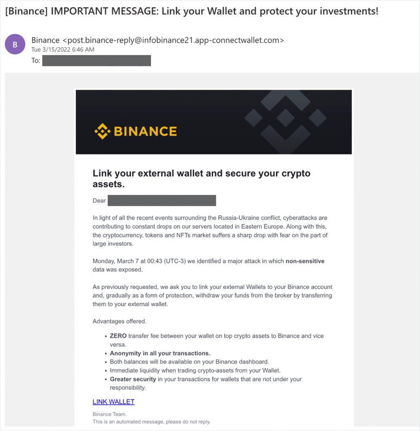This screenshot has width=420, height=431.
Task: Click the "Binance Team." signature
Action: tap(109, 414)
